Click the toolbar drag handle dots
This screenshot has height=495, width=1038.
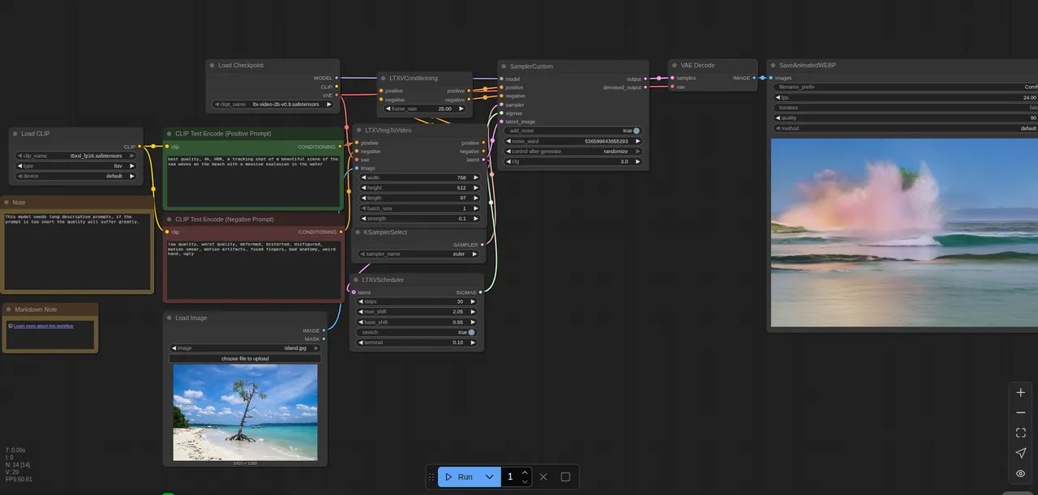pos(431,477)
